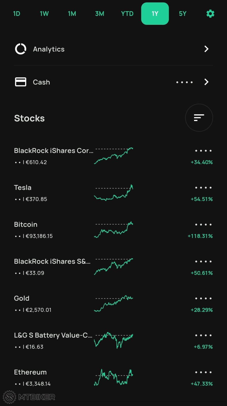Open the settings gear icon

click(x=210, y=14)
